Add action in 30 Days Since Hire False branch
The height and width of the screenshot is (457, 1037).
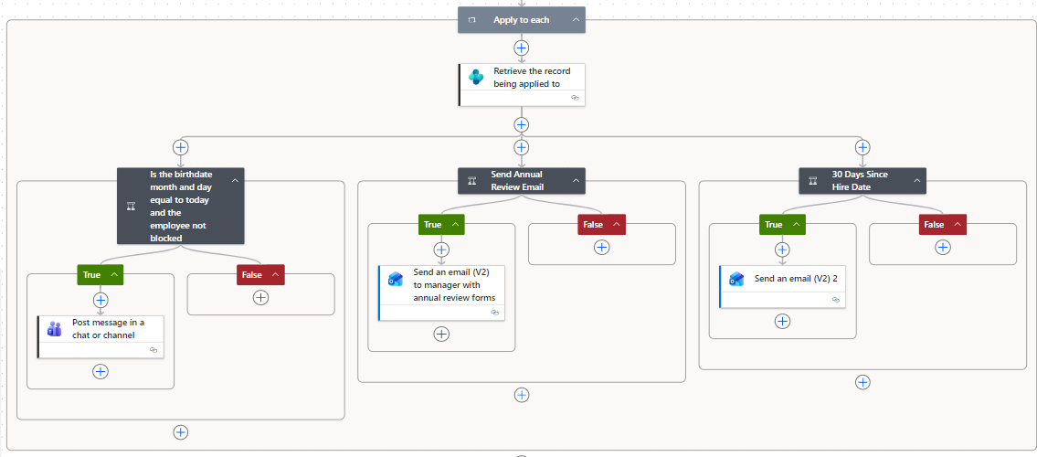pyautogui.click(x=942, y=247)
